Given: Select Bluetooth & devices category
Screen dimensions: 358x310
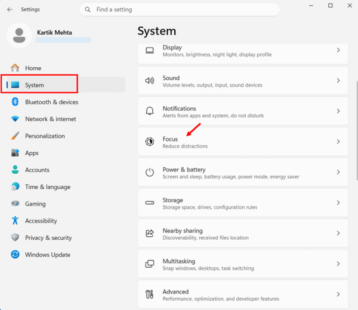Looking at the screenshot, I should pyautogui.click(x=51, y=102).
